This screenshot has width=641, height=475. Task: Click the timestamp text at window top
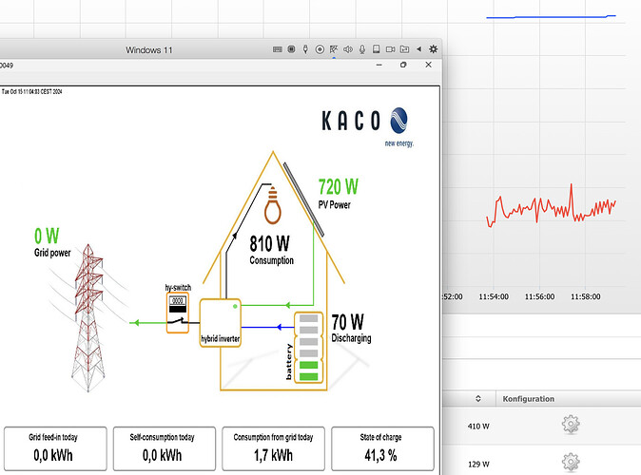[x=31, y=91]
